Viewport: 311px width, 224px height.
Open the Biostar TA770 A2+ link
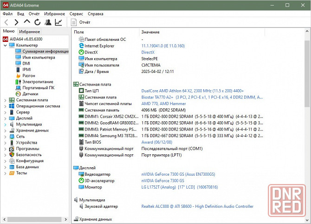coord(202,97)
